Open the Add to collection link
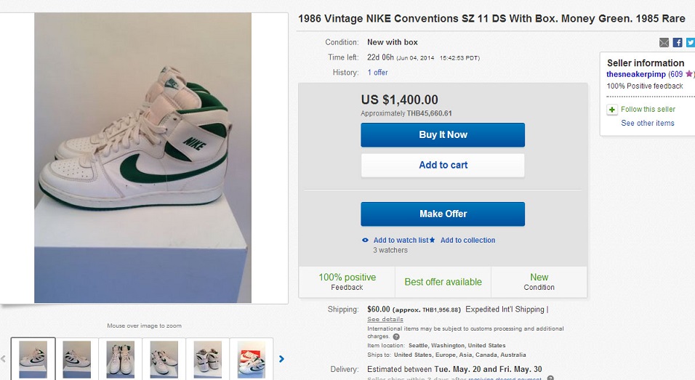The width and height of the screenshot is (695, 380). [x=467, y=240]
